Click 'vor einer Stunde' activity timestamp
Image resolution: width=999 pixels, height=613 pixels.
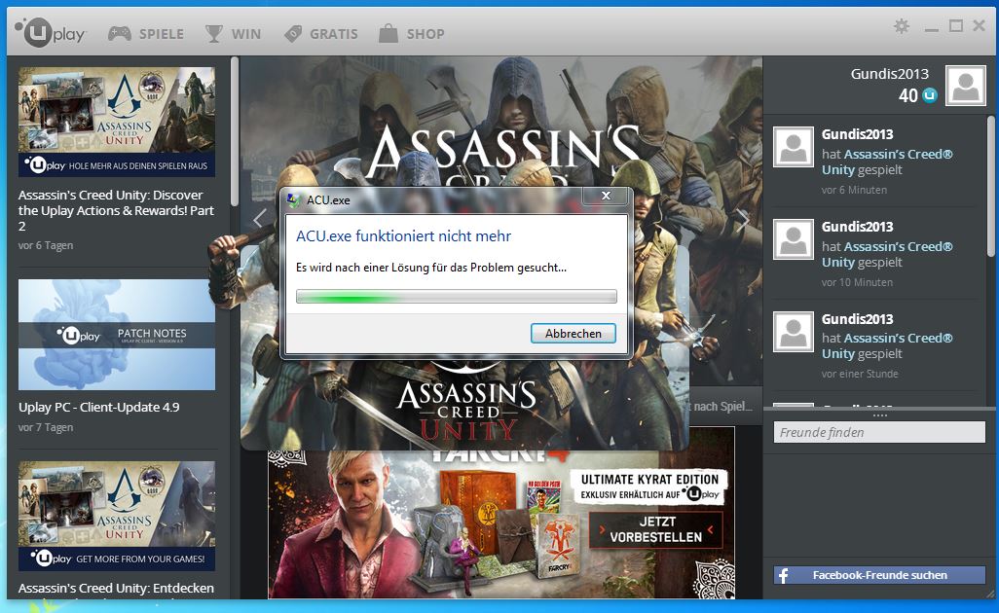860,374
